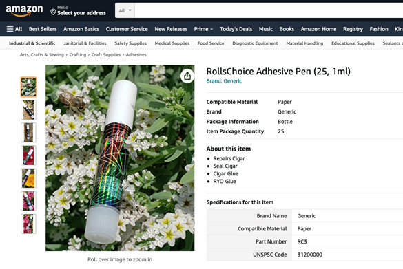403x269 pixels.
Task: Open Amazon Basics
Action: click(81, 29)
